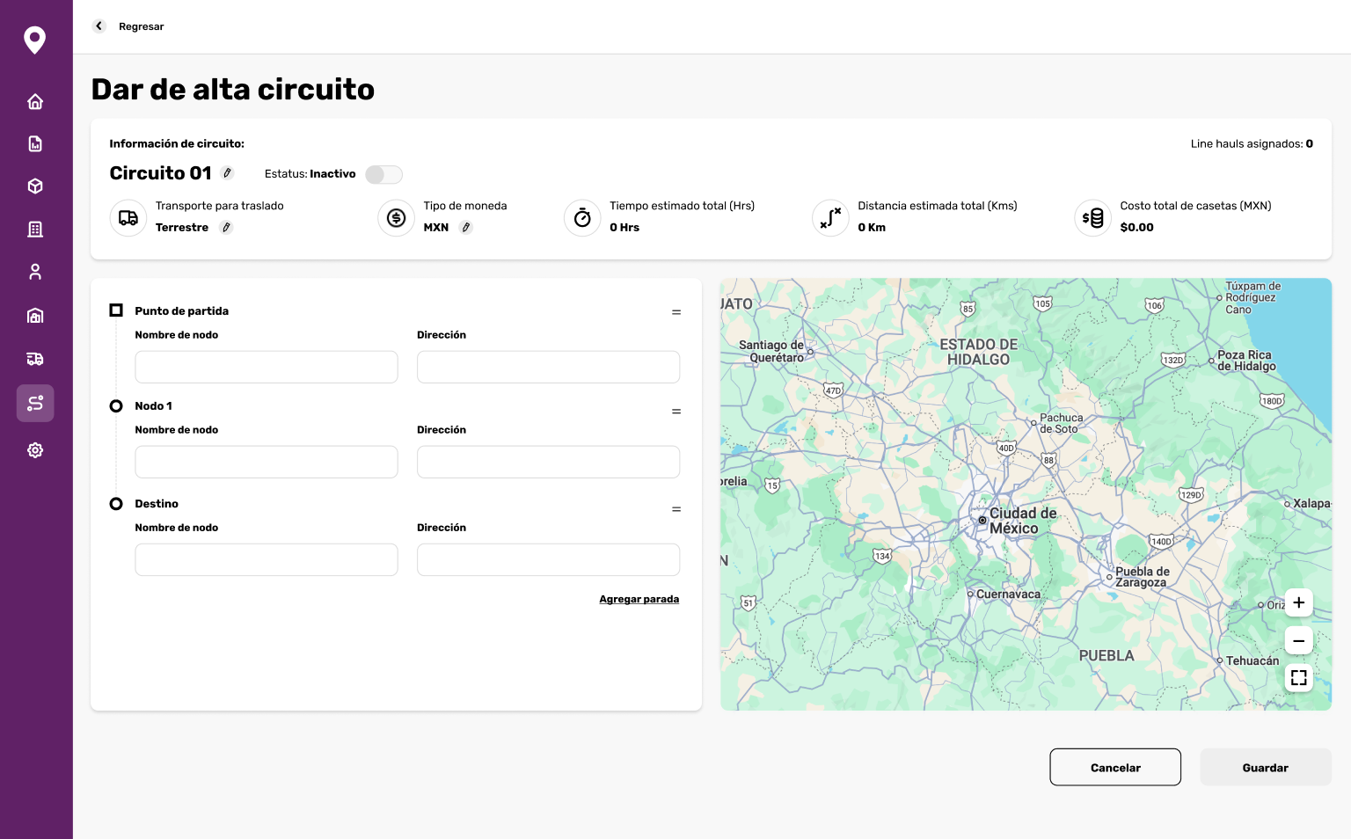Screen dimensions: 1351x839
Task: Edit MXN currency type pencil icon
Action: coord(466,228)
